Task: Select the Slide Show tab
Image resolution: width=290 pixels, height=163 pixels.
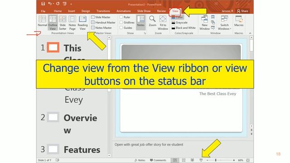Action: point(144,11)
